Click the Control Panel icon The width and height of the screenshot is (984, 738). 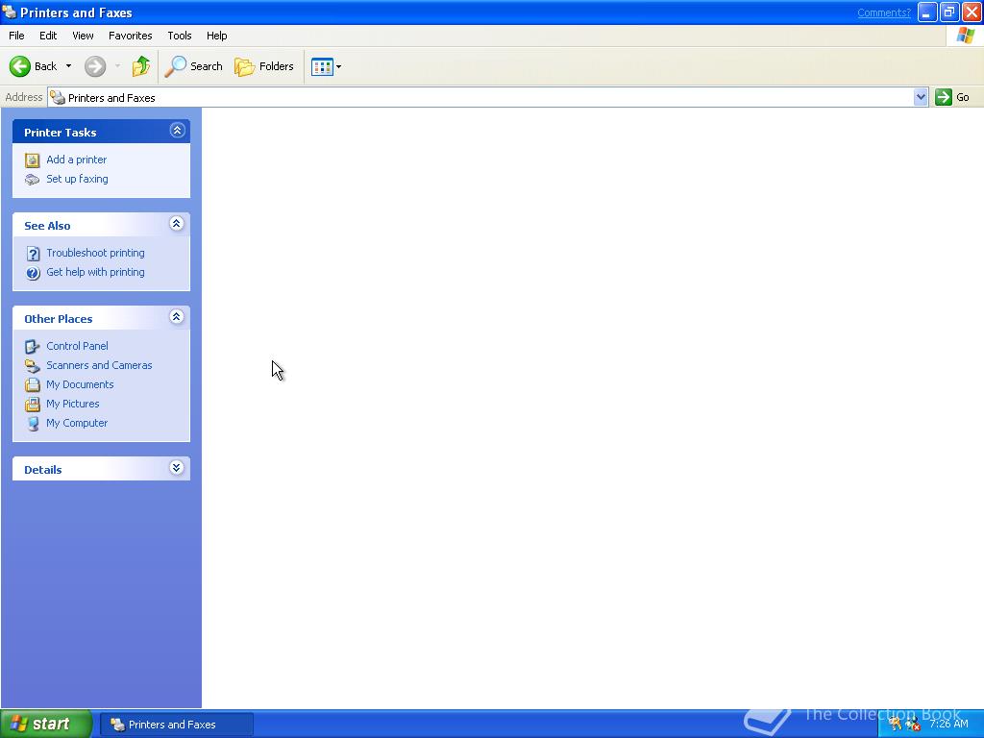coord(32,346)
